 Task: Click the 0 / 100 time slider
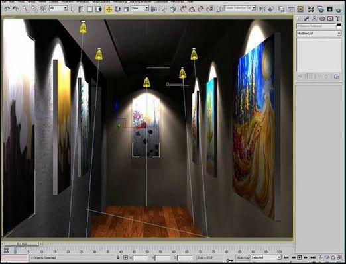(x=22, y=244)
